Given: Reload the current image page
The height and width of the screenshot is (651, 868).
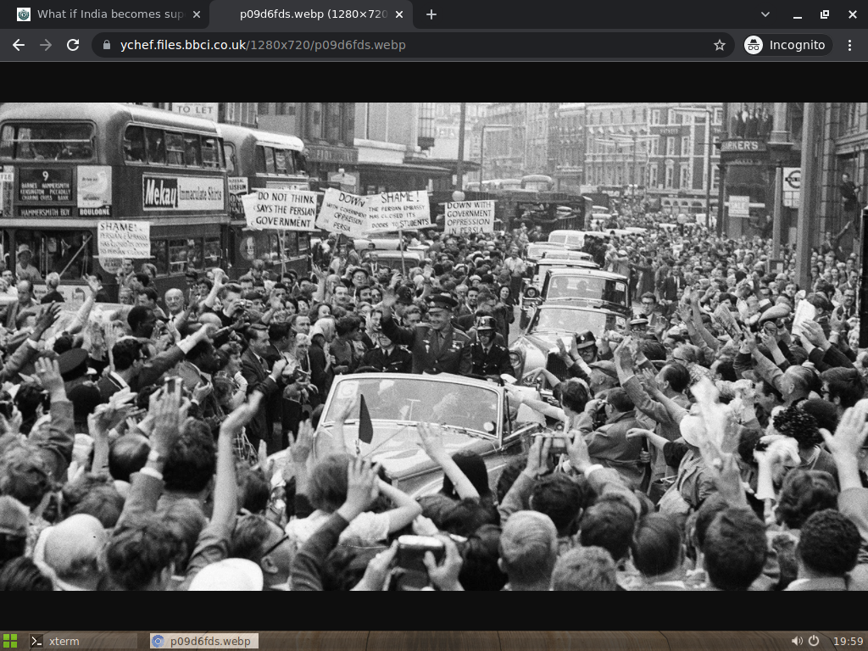Looking at the screenshot, I should click(x=73, y=45).
